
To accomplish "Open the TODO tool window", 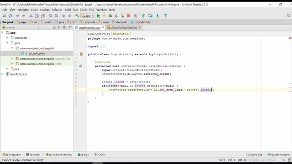I will click(x=99, y=154).
